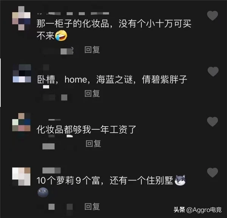Viewport: 227px width, 218px height.
Task: Click the laughing-crying emoji after 不来
Action: 61,36
